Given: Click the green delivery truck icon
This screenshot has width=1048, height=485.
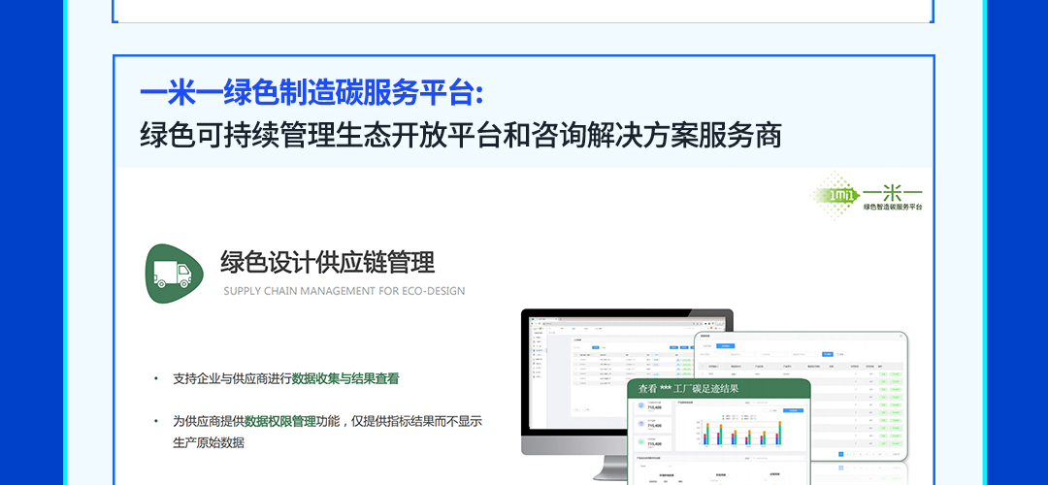Looking at the screenshot, I should 173,274.
